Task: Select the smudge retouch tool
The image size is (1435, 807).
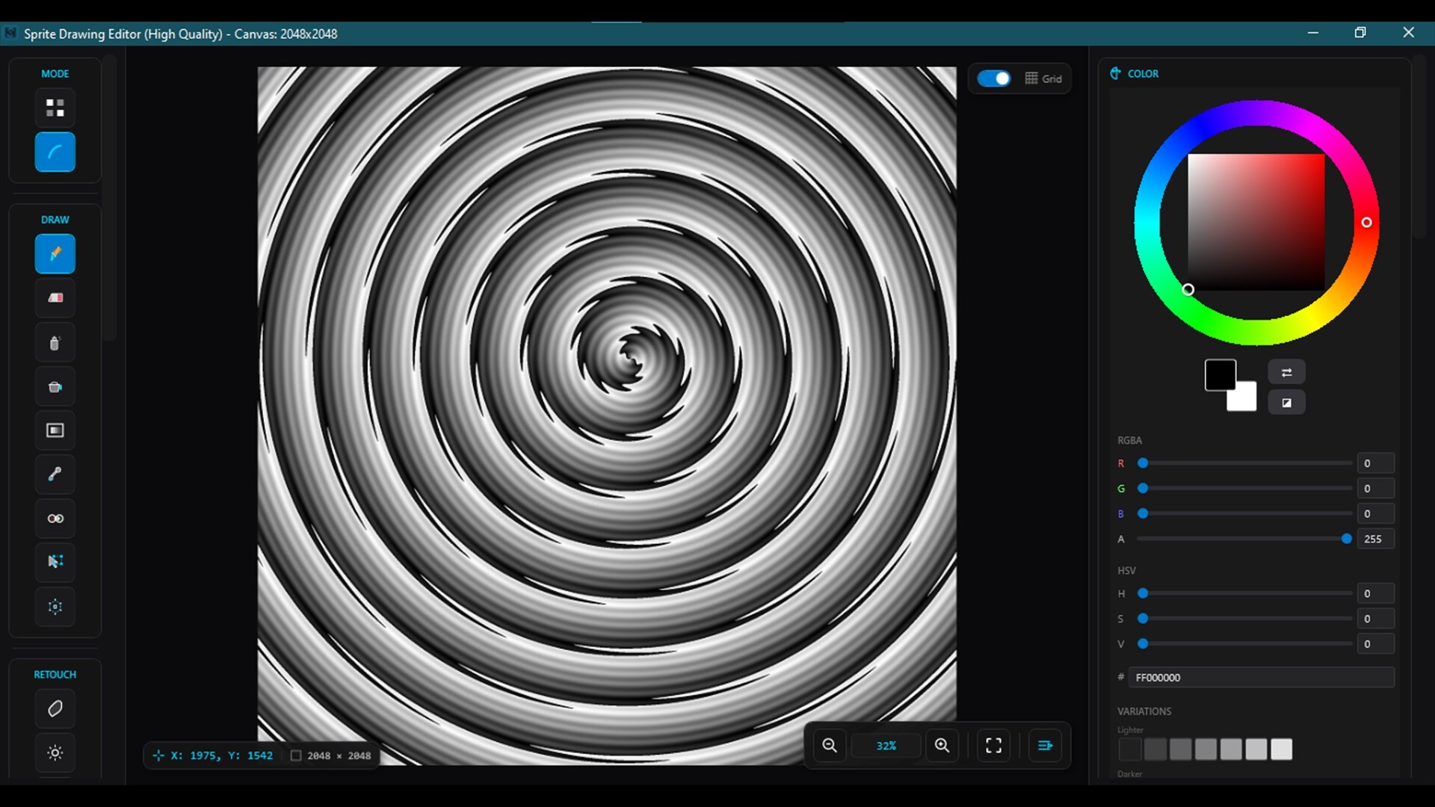Action: coord(55,708)
